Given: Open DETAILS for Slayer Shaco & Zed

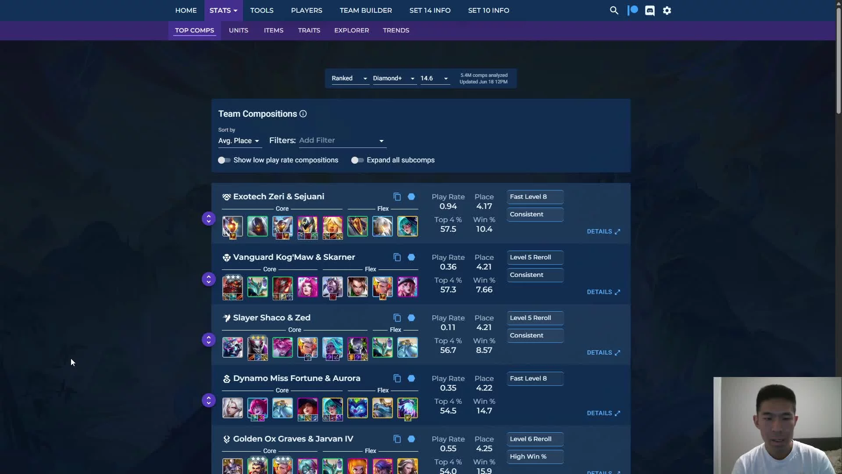Looking at the screenshot, I should coord(603,353).
